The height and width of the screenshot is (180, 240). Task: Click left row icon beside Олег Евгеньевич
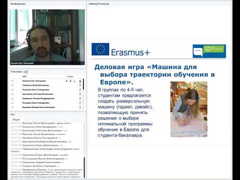[x=12, y=81]
